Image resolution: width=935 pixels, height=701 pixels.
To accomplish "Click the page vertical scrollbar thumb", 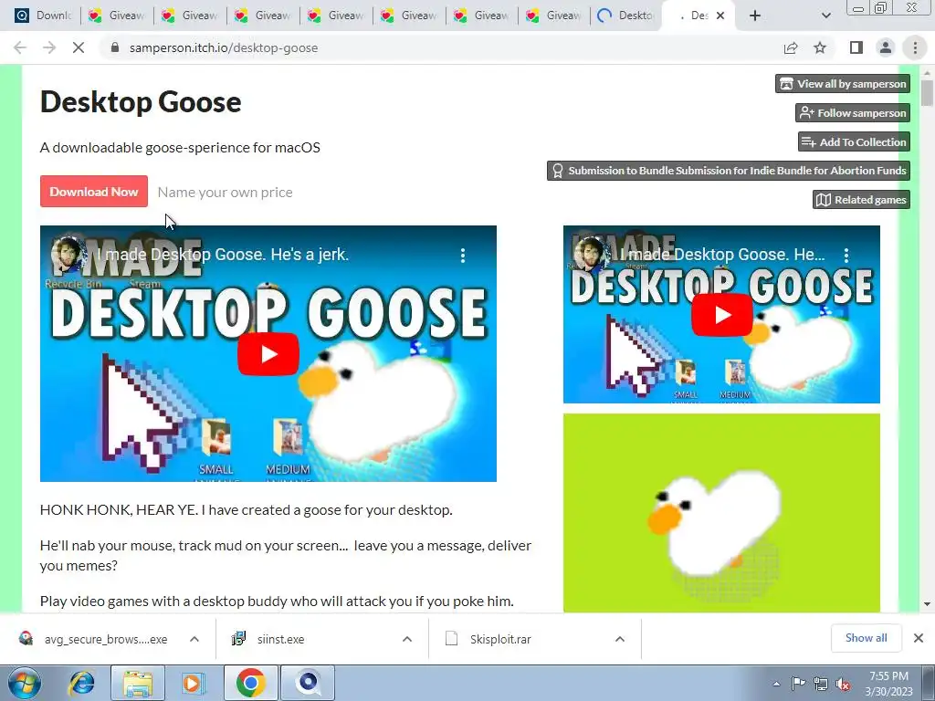I will [x=927, y=93].
